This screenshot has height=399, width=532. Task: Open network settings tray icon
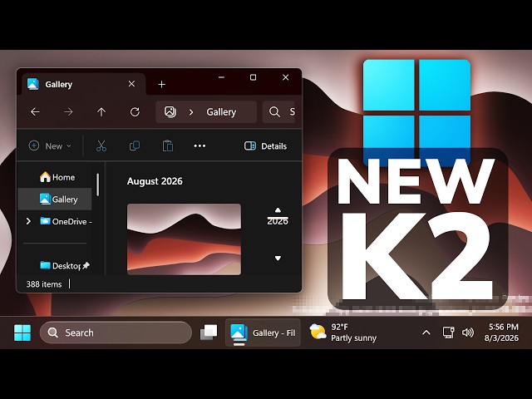pyautogui.click(x=448, y=332)
